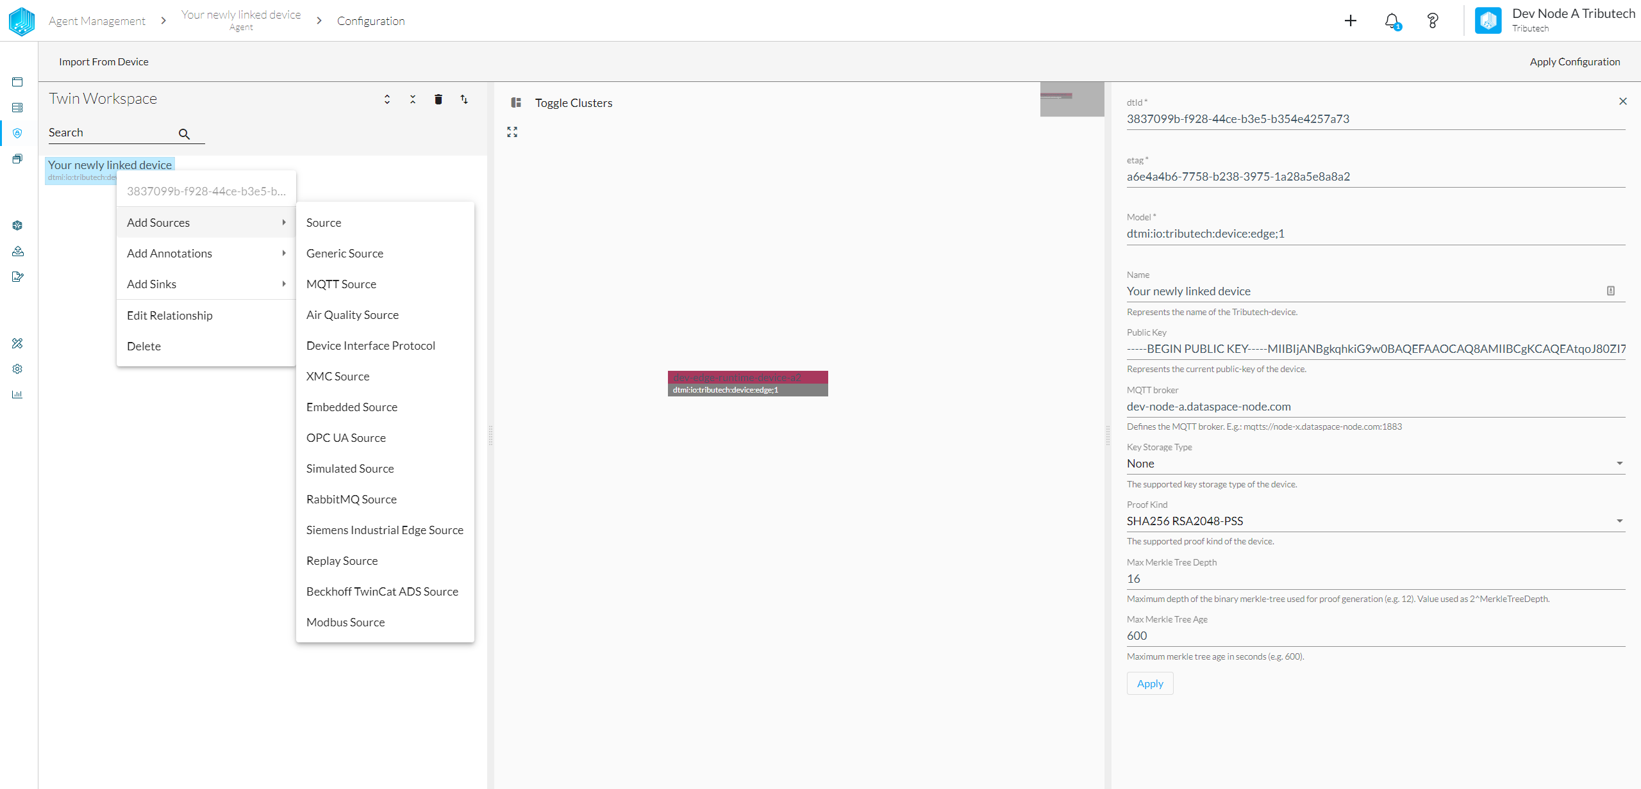Click the Apply button
This screenshot has height=789, width=1641.
point(1150,683)
